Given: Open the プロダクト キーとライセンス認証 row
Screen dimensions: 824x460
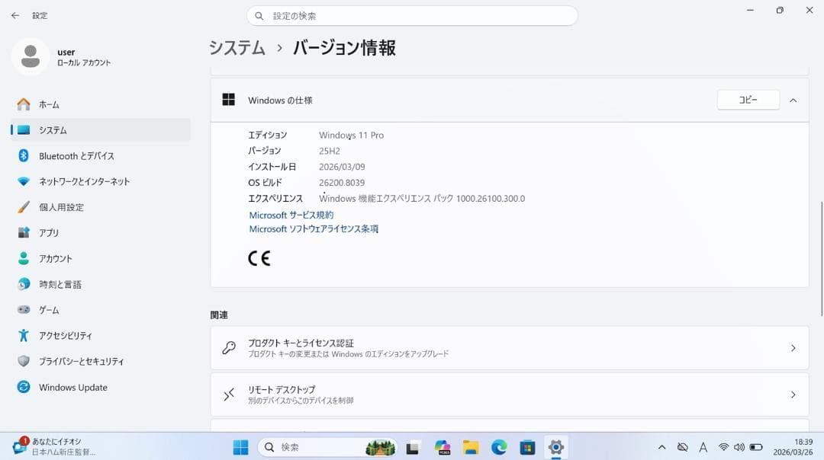Looking at the screenshot, I should [509, 348].
